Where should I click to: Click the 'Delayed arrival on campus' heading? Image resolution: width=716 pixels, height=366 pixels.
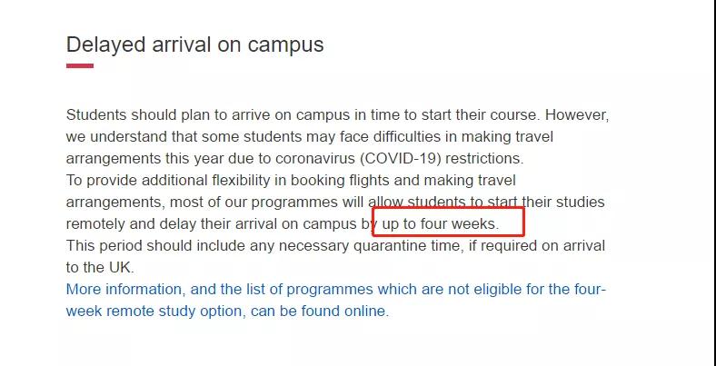[194, 44]
